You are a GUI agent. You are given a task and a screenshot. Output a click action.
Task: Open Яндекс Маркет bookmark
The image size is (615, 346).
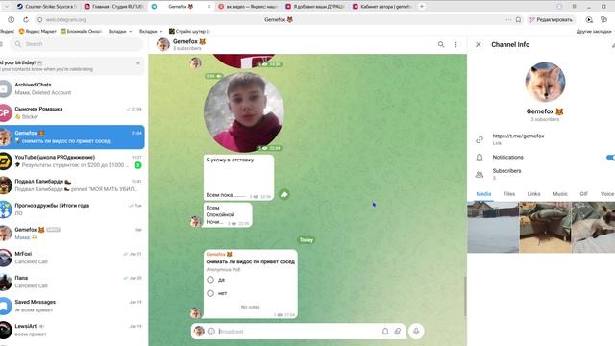pyautogui.click(x=37, y=31)
